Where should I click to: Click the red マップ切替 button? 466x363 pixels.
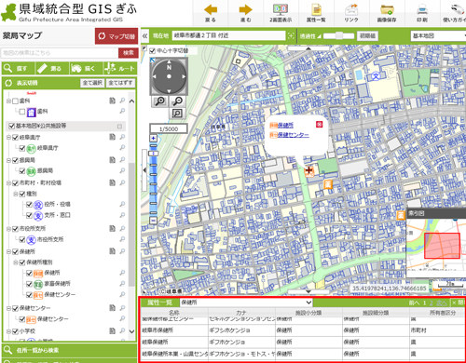(x=116, y=36)
